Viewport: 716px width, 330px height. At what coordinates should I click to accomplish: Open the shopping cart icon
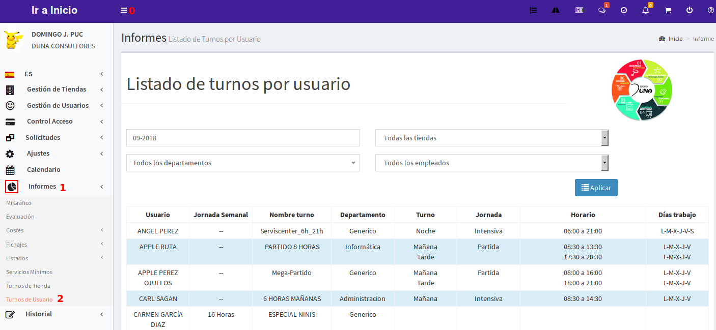(x=668, y=10)
